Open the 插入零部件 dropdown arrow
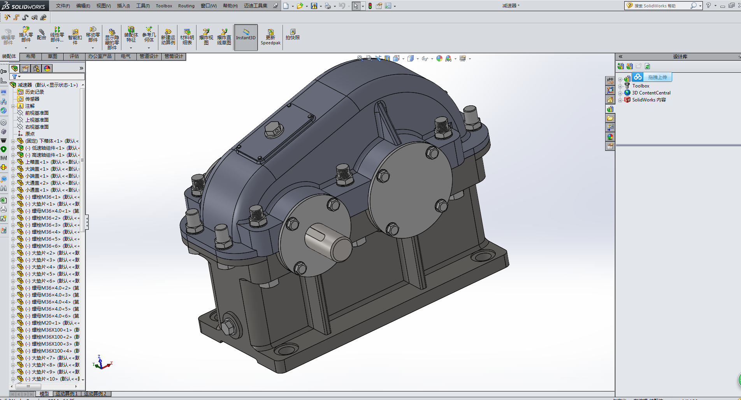Screen dimensions: 741x400 [26, 48]
